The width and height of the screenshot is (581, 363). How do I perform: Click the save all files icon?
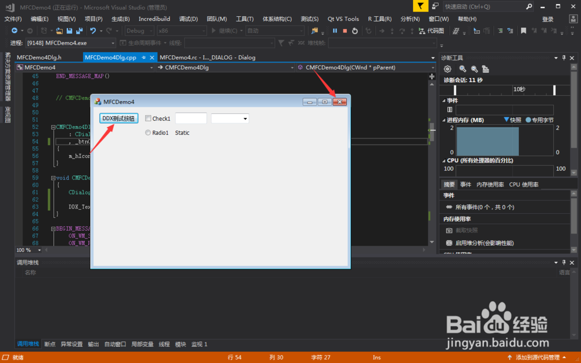(x=79, y=31)
